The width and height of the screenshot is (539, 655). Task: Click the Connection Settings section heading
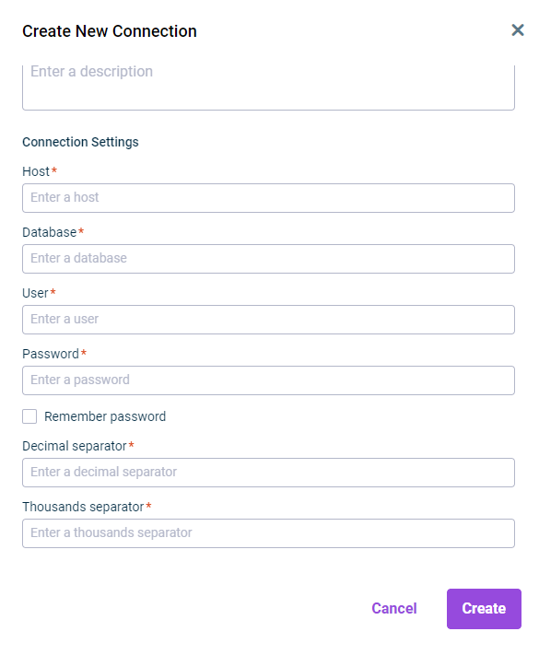click(x=80, y=142)
